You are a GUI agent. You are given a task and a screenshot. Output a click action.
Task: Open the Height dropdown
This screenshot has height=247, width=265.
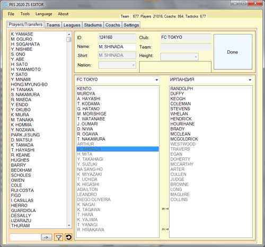click(179, 57)
